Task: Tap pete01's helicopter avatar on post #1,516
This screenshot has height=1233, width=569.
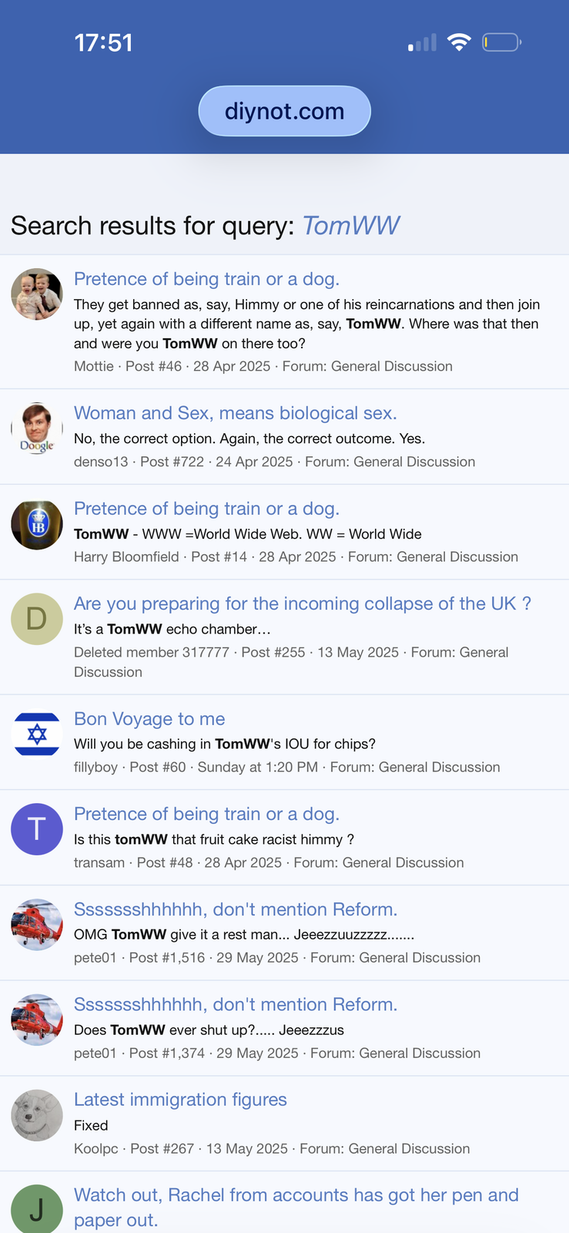Action: tap(37, 925)
